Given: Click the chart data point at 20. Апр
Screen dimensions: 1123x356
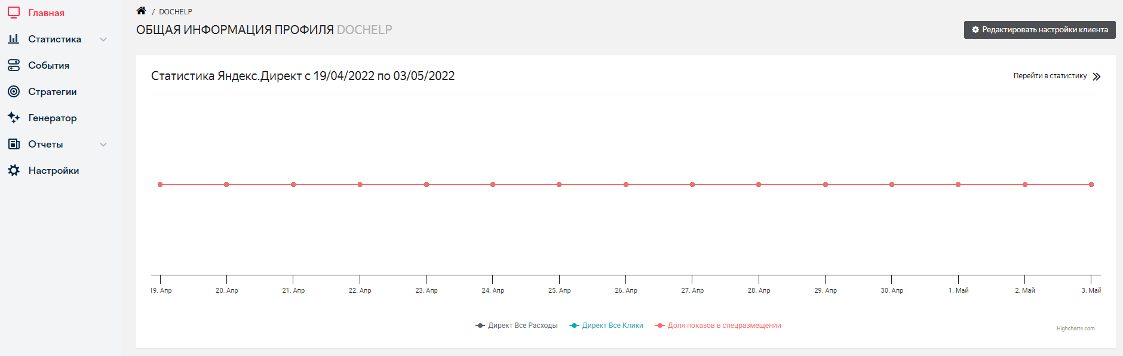Looking at the screenshot, I should coord(226,185).
